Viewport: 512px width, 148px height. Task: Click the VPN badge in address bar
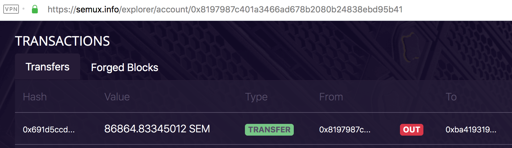[x=11, y=9]
